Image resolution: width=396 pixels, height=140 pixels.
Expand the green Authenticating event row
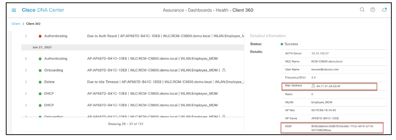click(26, 59)
